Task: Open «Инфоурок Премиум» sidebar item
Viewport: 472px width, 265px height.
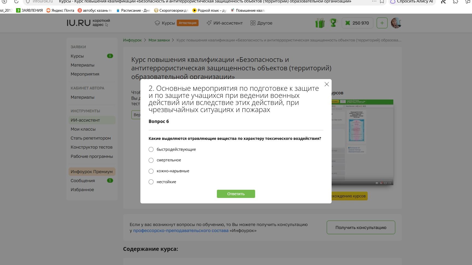Action: coord(92,171)
